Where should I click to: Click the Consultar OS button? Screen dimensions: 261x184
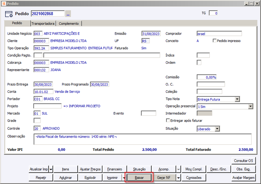pyautogui.click(x=243, y=161)
